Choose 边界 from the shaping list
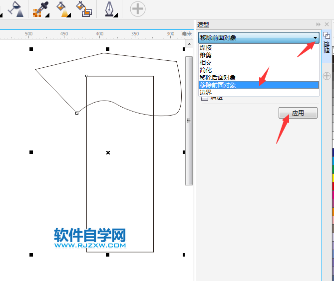This screenshot has width=334, height=281. (x=259, y=93)
